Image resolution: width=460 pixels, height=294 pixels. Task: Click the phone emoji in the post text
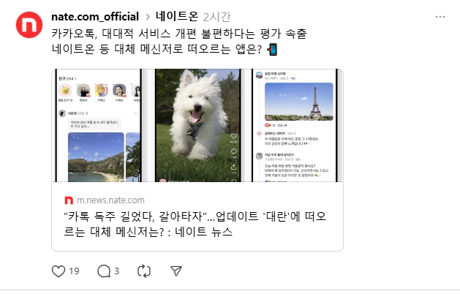[x=272, y=49]
